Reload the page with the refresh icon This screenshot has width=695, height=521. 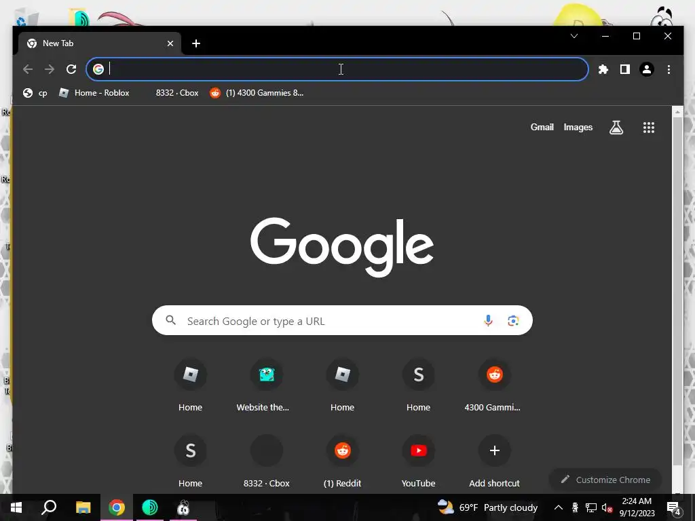coord(71,69)
